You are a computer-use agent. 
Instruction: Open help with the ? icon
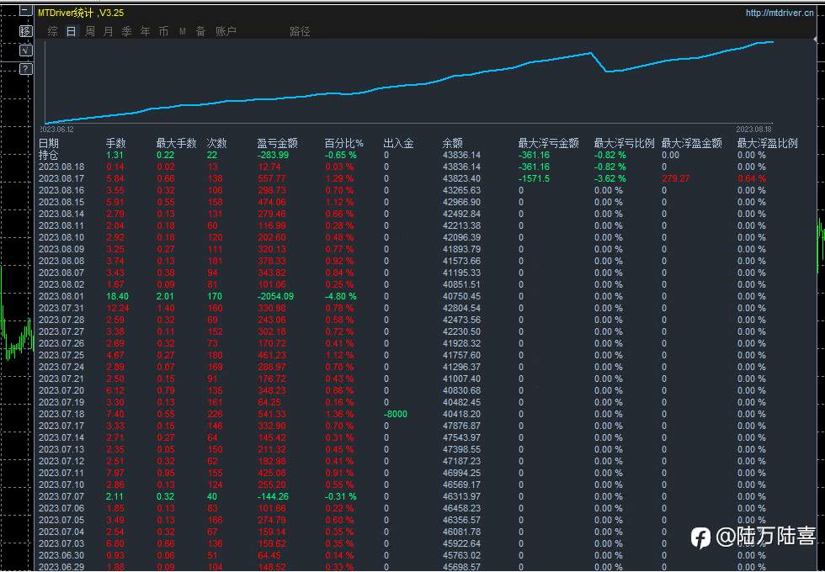[x=26, y=69]
